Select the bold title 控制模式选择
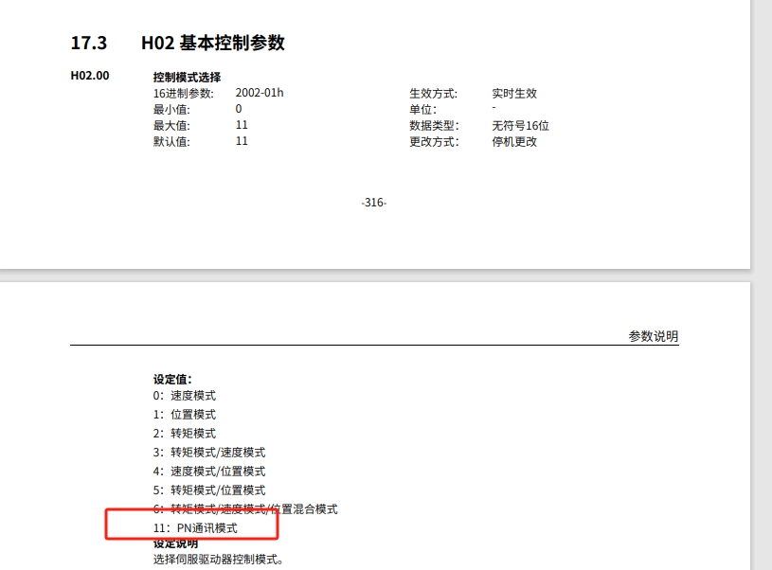This screenshot has height=570, width=772. pos(187,78)
